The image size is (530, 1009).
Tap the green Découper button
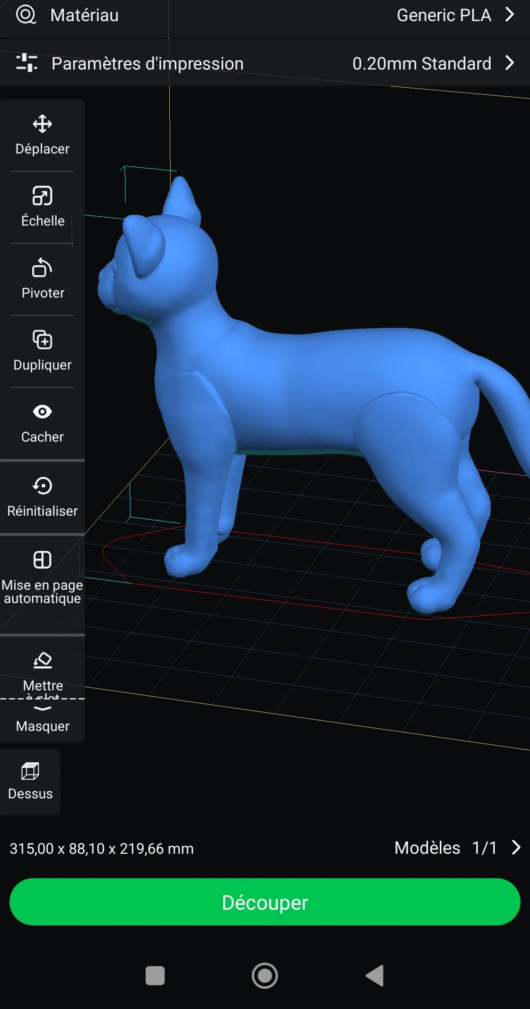pyautogui.click(x=265, y=902)
